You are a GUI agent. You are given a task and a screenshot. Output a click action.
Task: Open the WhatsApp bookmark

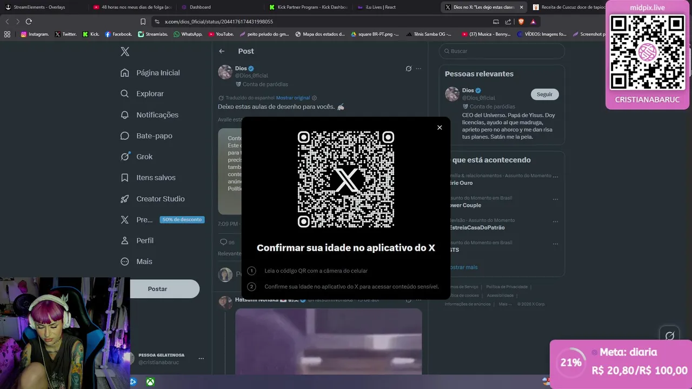(188, 34)
